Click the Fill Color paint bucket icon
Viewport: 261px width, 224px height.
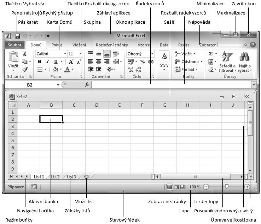56,69
